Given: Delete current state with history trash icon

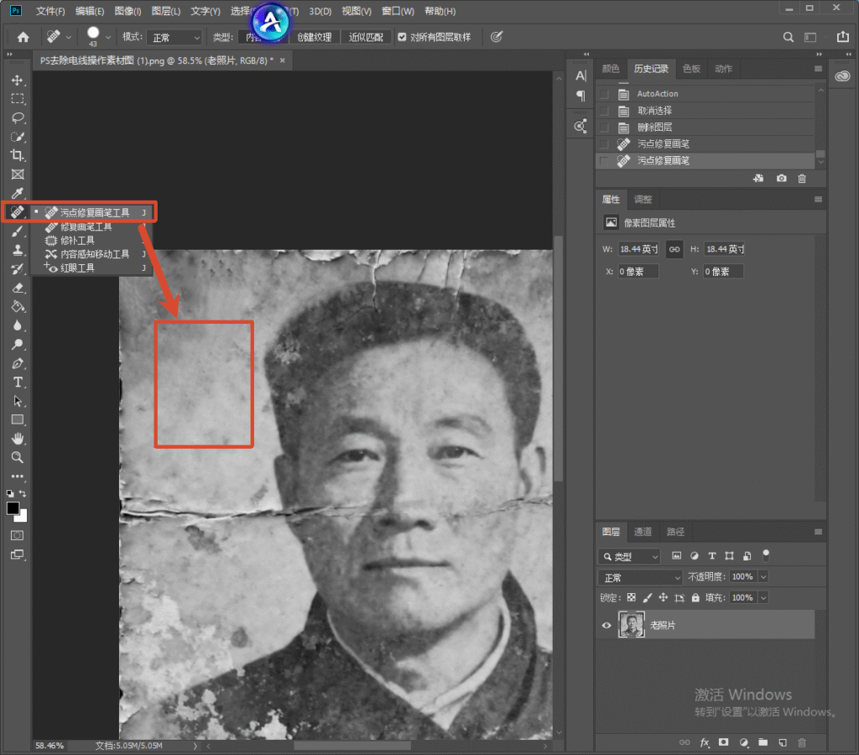Looking at the screenshot, I should point(802,179).
